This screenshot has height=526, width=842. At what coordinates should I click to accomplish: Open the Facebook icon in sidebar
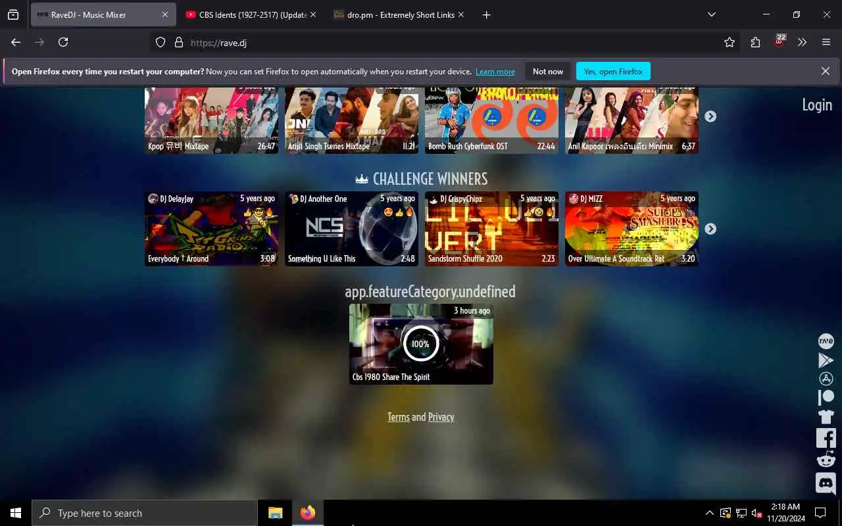[826, 438]
